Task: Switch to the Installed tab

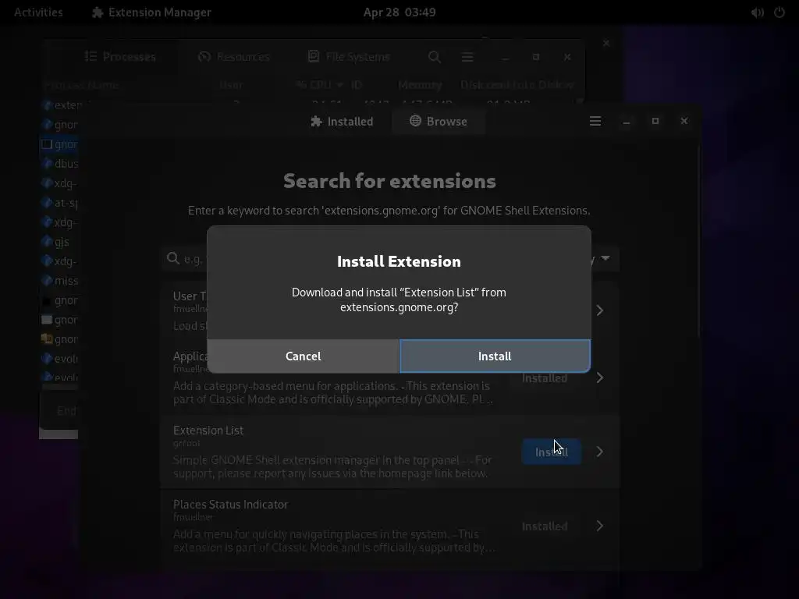Action: point(342,121)
